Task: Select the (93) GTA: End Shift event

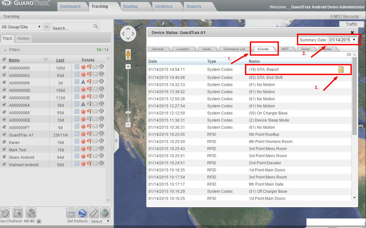Action: (249, 78)
